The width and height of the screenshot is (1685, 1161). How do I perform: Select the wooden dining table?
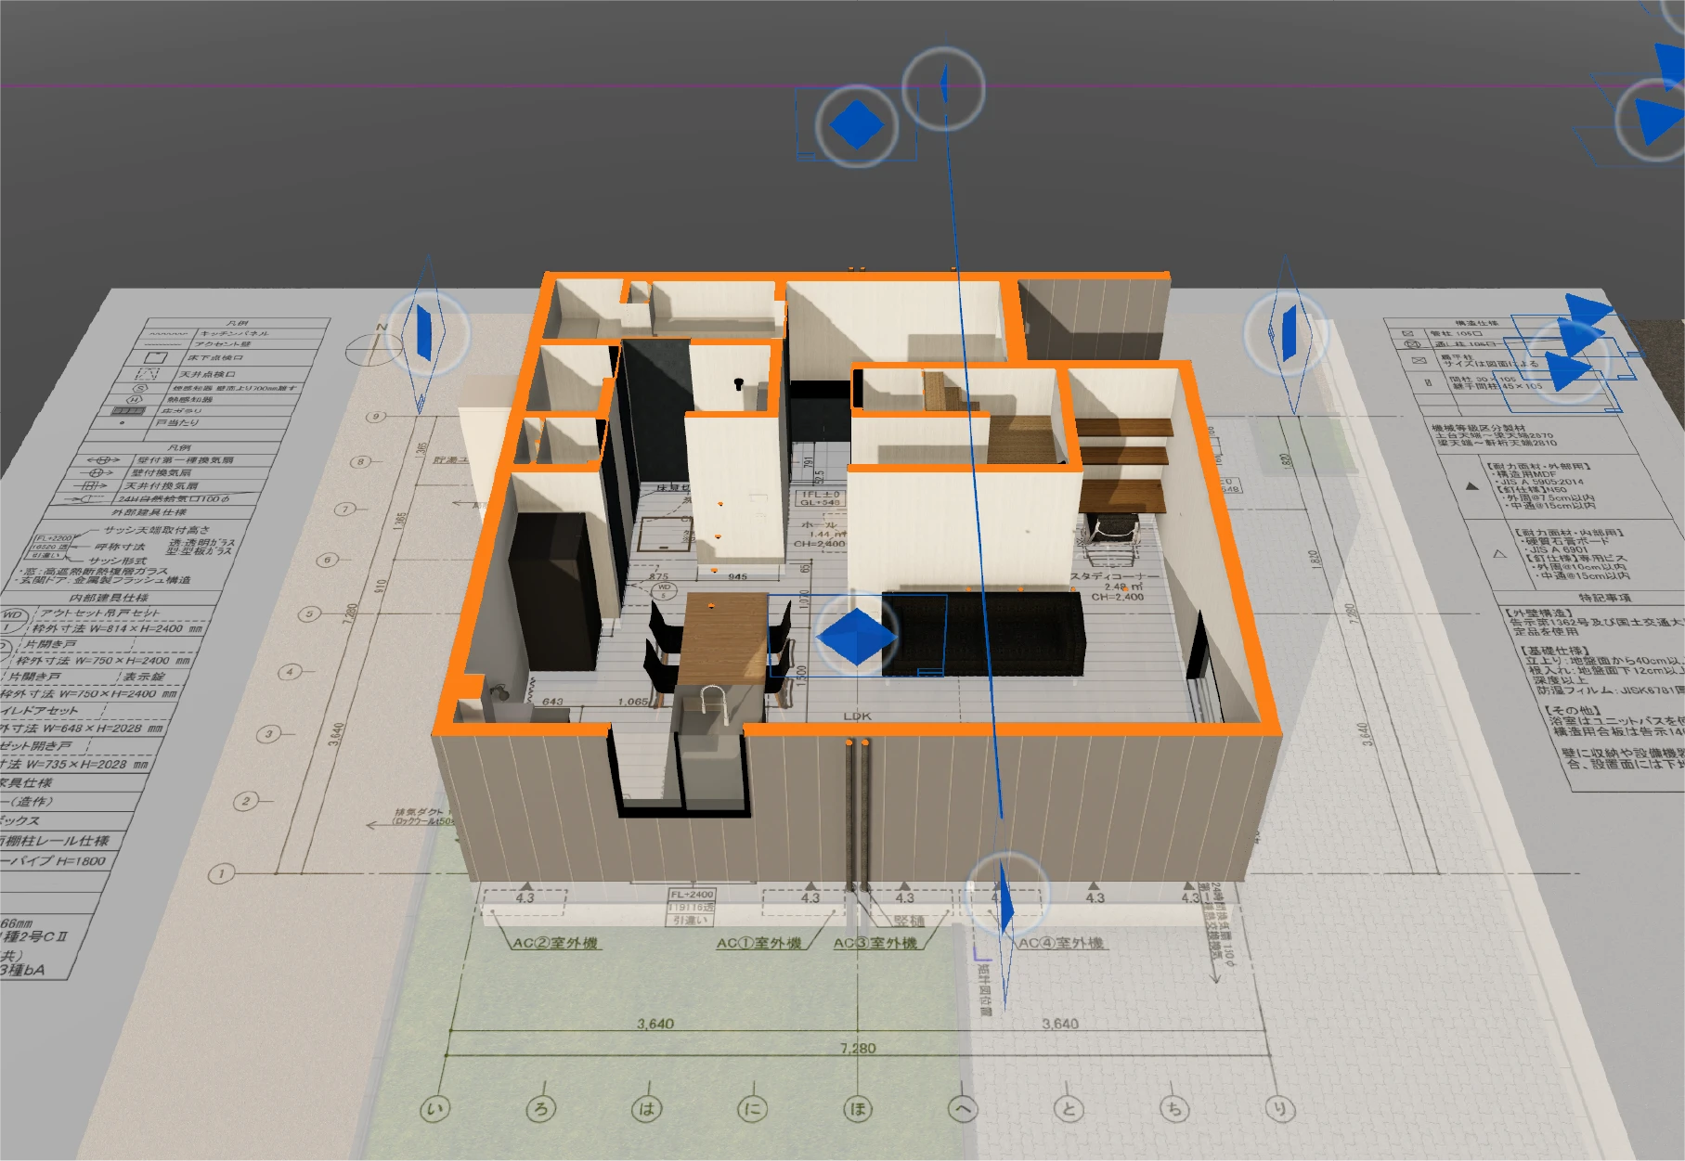(724, 639)
